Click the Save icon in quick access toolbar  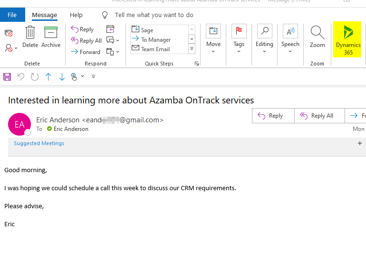point(7,77)
